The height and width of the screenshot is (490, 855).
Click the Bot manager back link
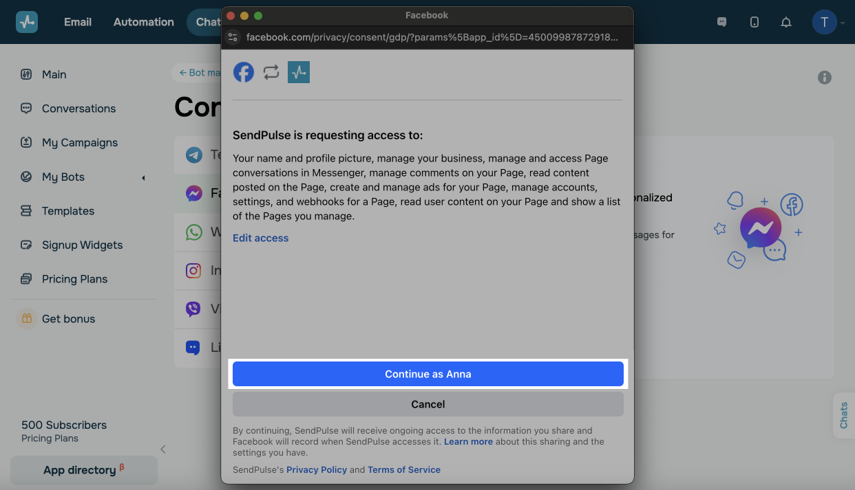click(x=200, y=72)
